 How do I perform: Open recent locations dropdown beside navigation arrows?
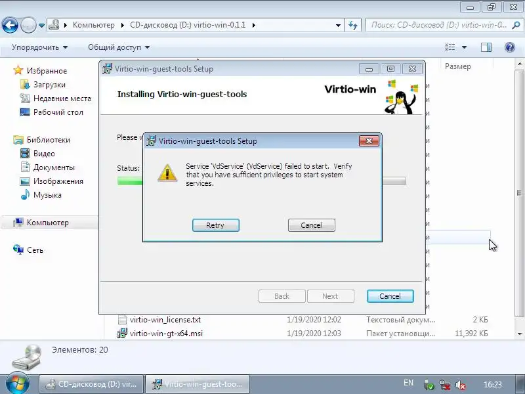[41, 26]
